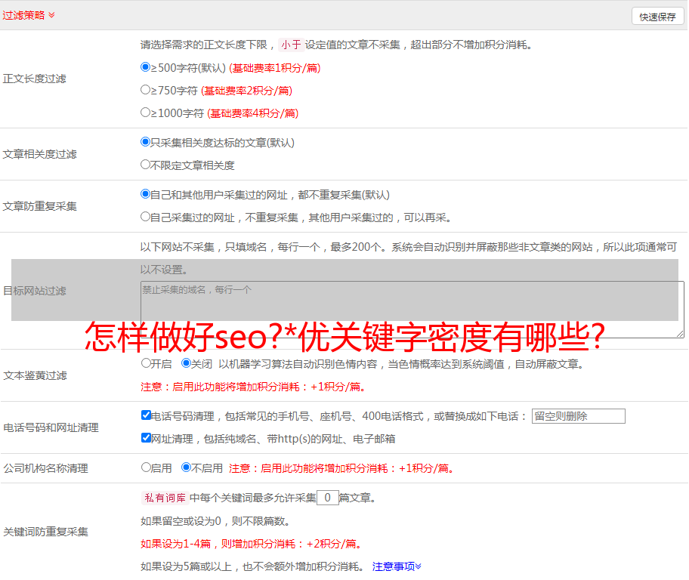The height and width of the screenshot is (580, 689).
Task: Click the 文本鉴黄过滤 row label
Action: (x=36, y=375)
